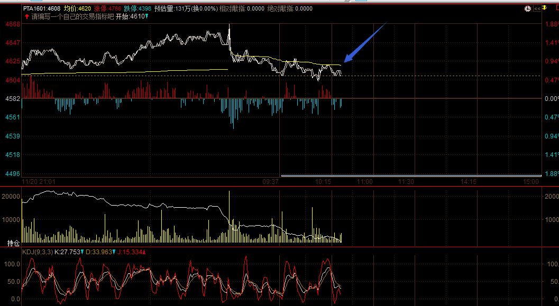Click the cyan arrow after K:27.753
Image resolution: width=559 pixels, height=306 pixels.
click(x=82, y=252)
